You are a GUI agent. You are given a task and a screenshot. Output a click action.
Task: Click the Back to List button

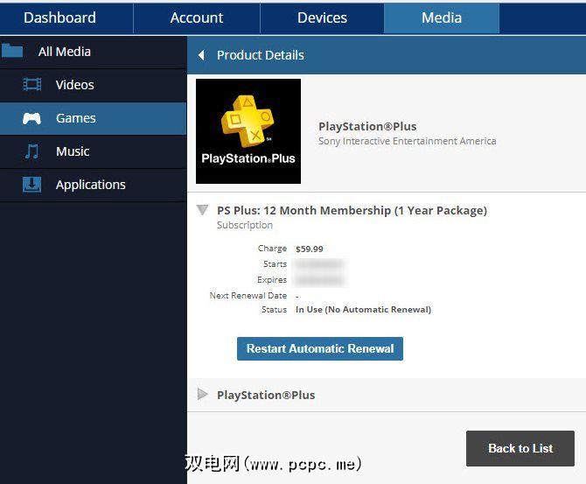point(520,448)
